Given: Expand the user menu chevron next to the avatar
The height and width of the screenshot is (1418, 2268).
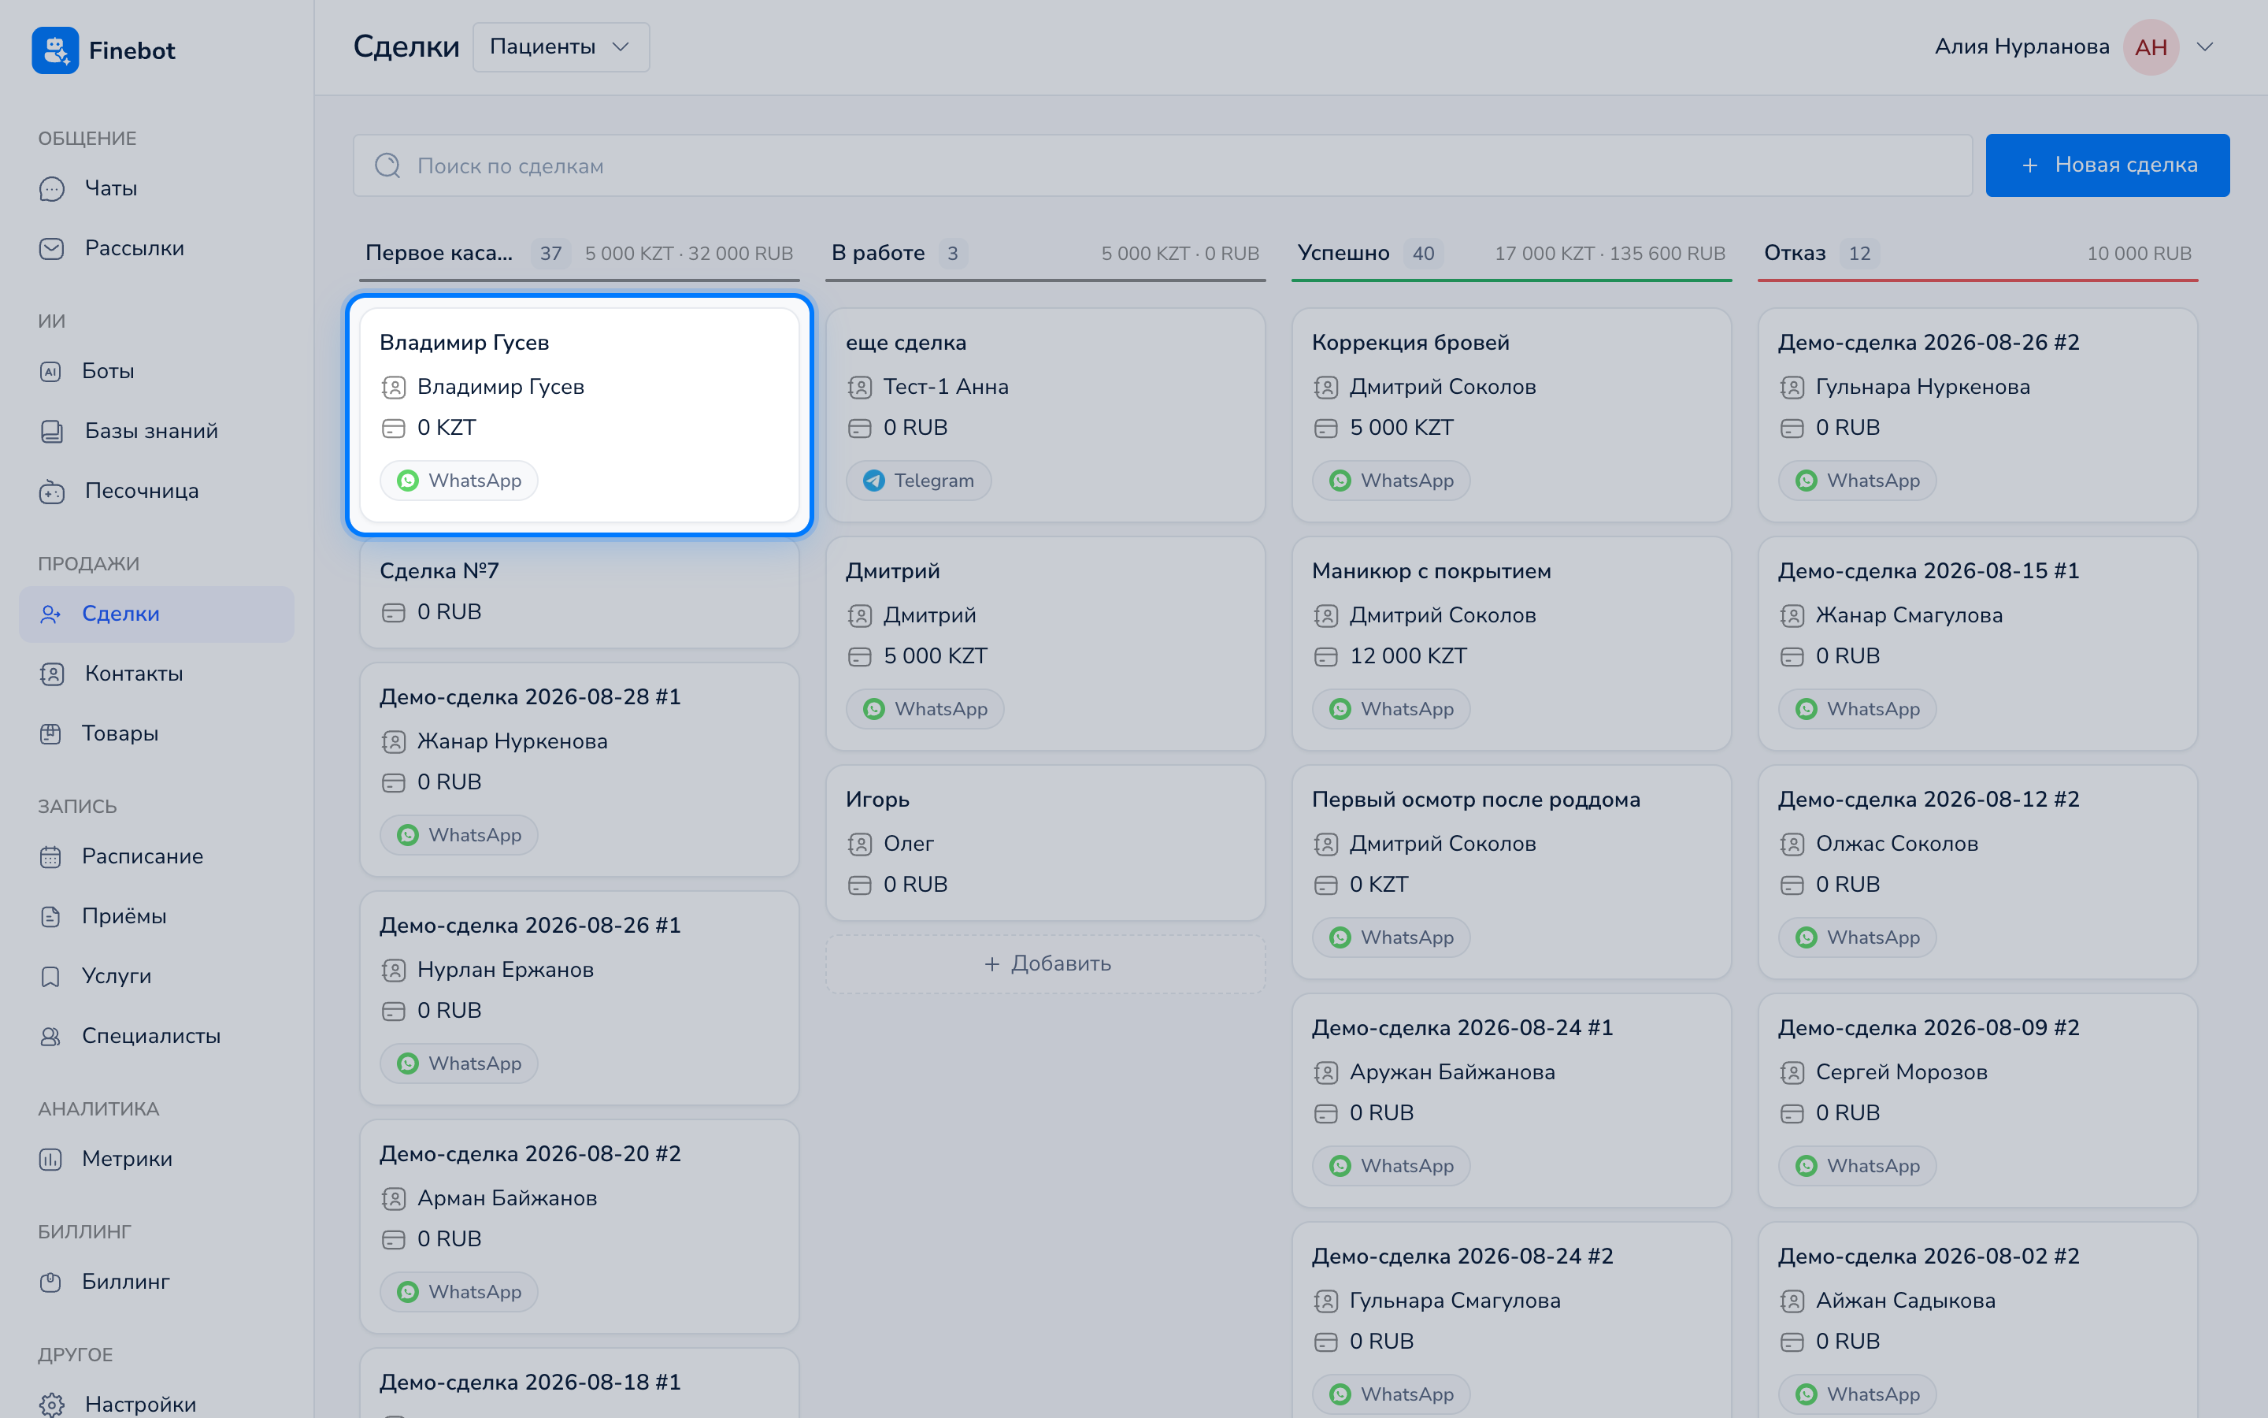Looking at the screenshot, I should (x=2205, y=47).
